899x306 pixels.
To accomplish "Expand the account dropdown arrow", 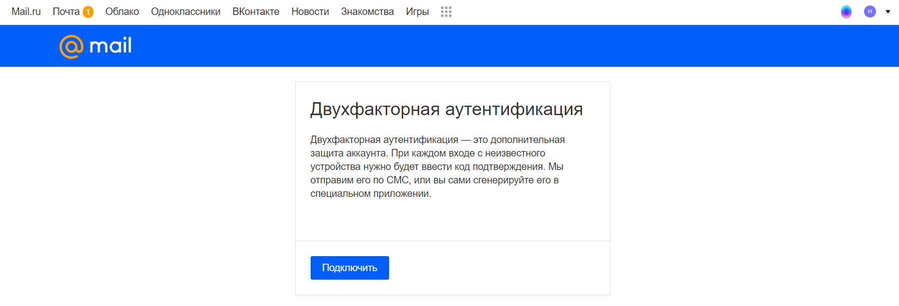I will 888,11.
